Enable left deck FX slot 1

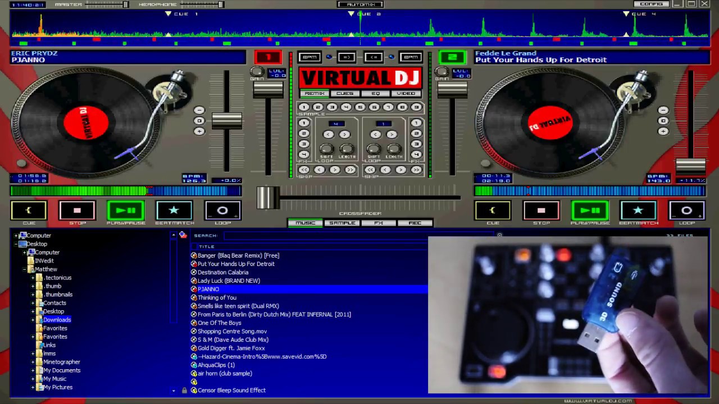click(x=304, y=123)
